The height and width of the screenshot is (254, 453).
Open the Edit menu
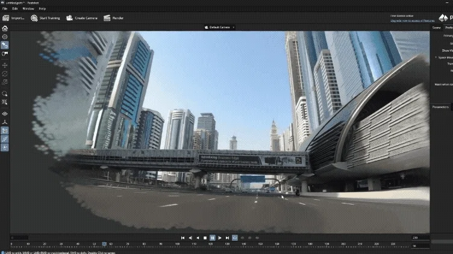pos(15,8)
